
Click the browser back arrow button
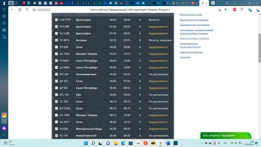click(x=12, y=10)
